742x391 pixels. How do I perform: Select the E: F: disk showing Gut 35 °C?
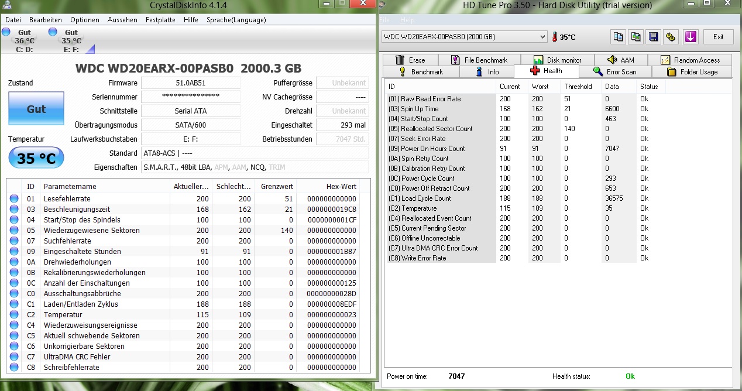[x=71, y=40]
